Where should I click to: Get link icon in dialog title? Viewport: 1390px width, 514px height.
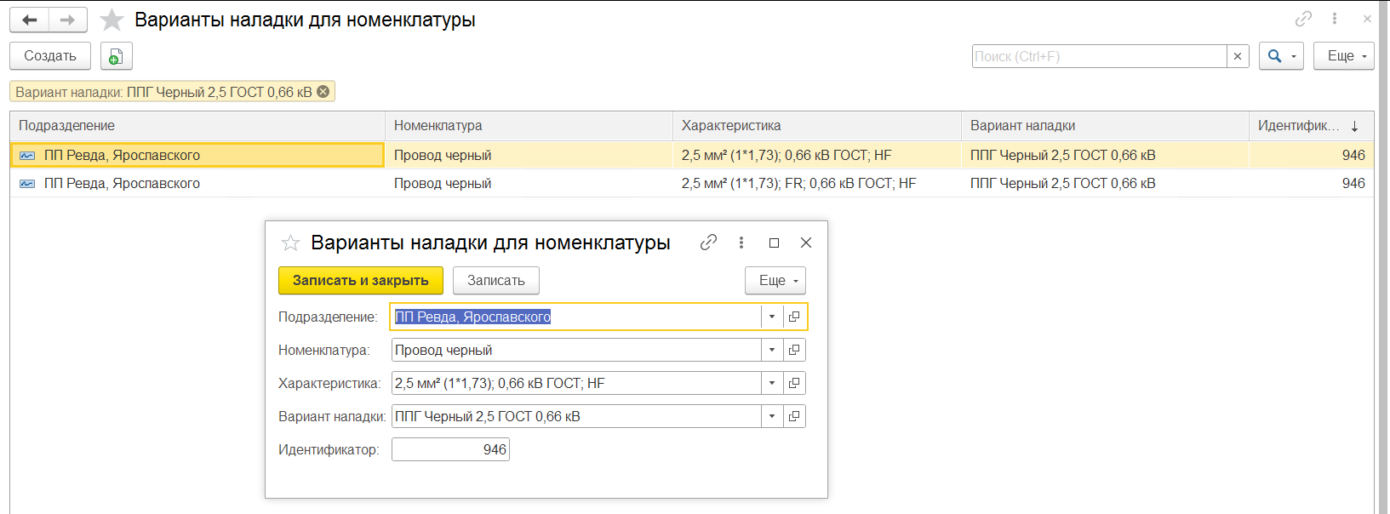click(708, 243)
